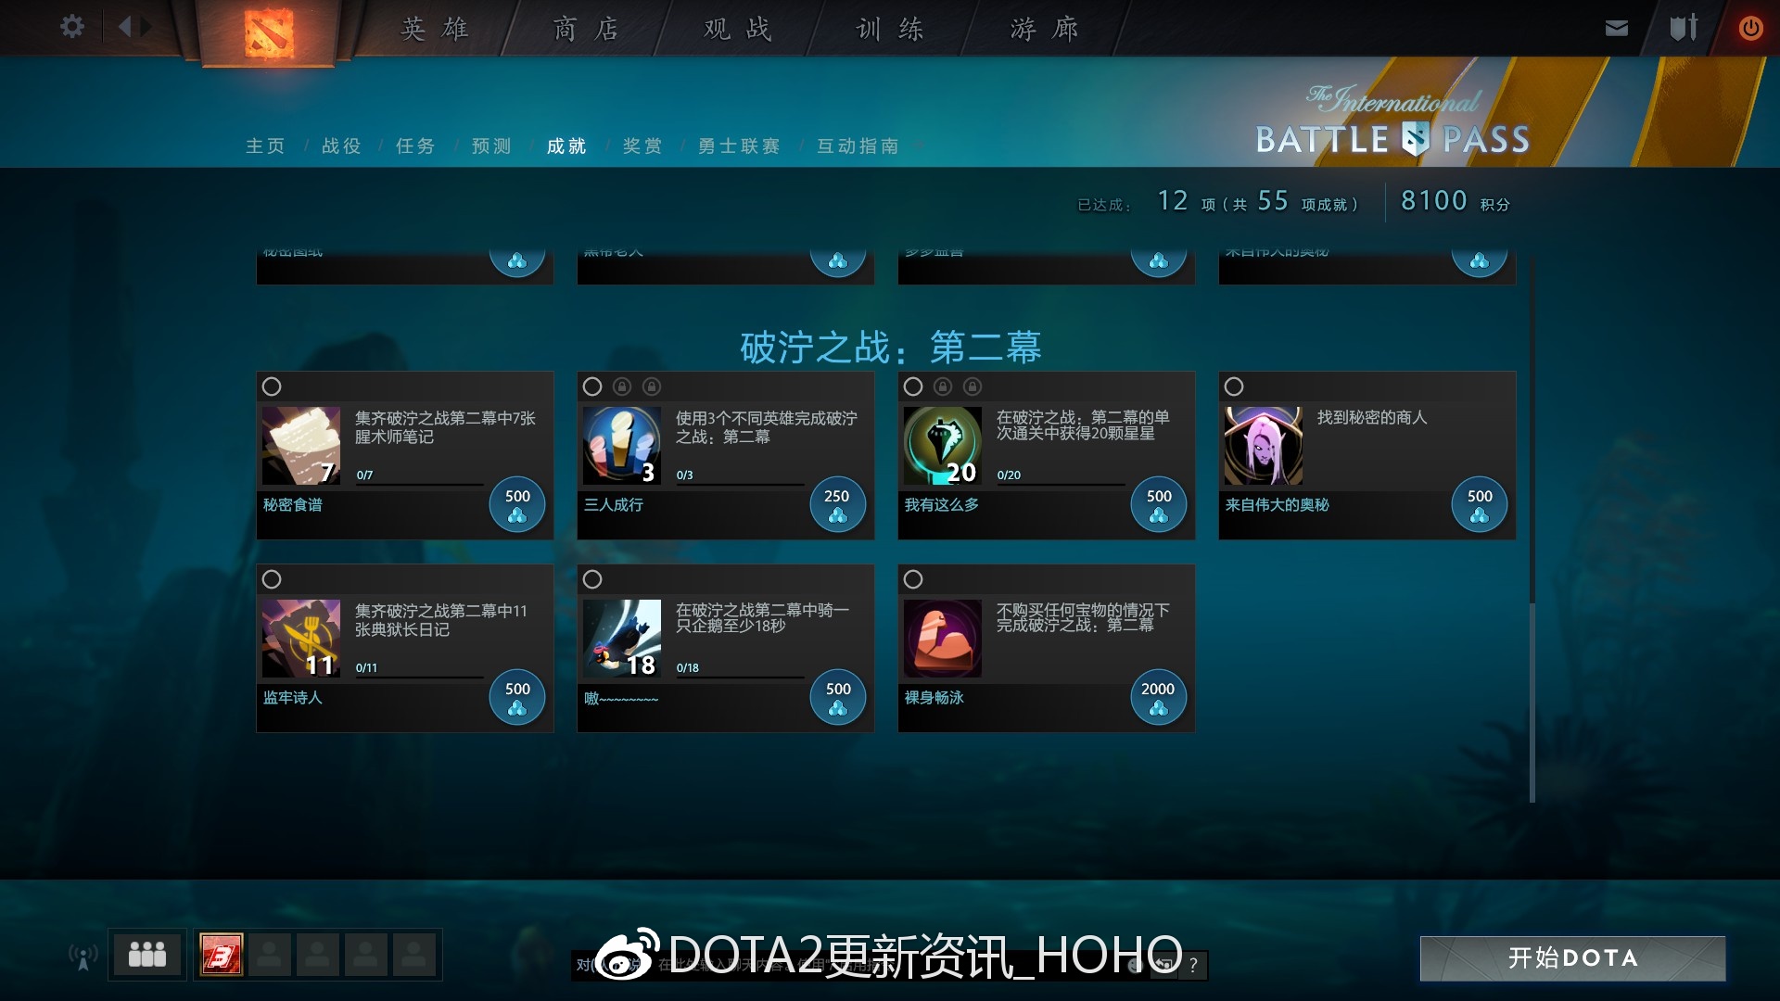Open the armory shield and sword icon
Image resolution: width=1780 pixels, height=1001 pixels.
(1684, 27)
